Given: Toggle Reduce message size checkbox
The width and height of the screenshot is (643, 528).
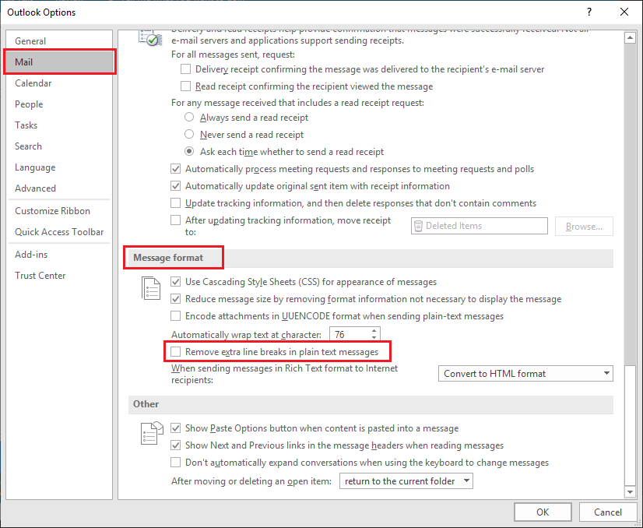Looking at the screenshot, I should pos(175,299).
